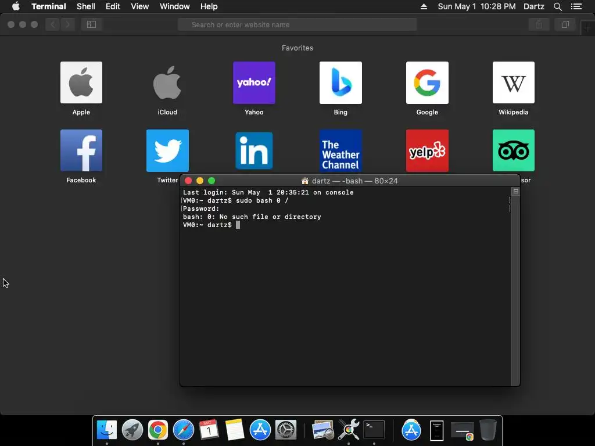
Task: Open the first App Store Dock icon
Action: tap(260, 430)
